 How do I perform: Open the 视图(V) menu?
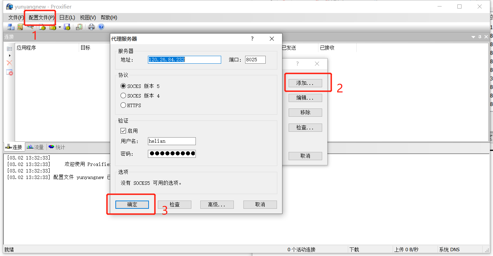(88, 17)
